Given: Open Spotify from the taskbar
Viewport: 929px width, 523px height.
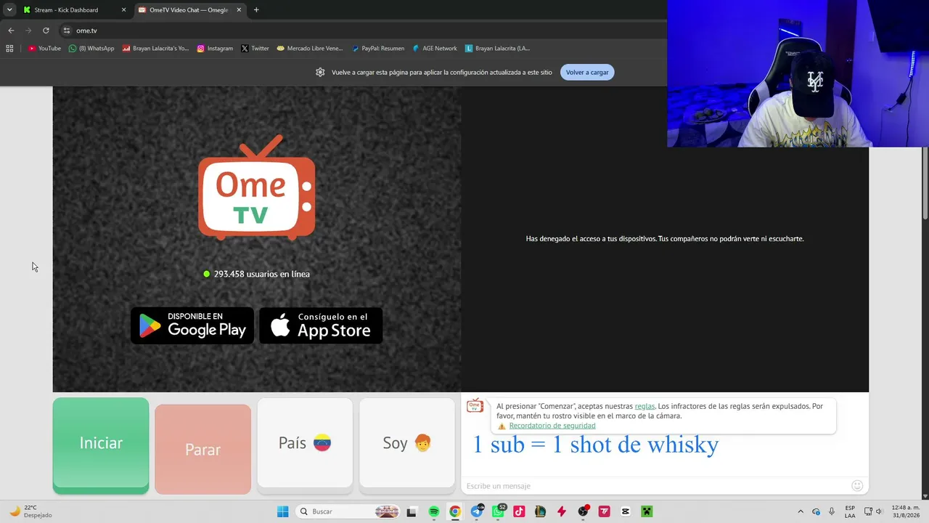Looking at the screenshot, I should tap(433, 511).
